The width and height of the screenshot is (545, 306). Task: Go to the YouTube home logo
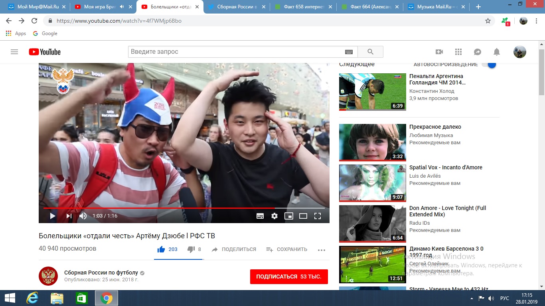(45, 52)
